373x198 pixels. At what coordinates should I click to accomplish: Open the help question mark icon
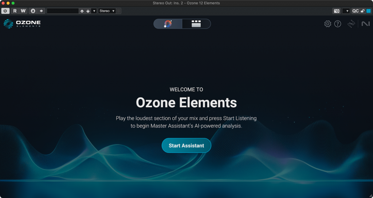(338, 24)
